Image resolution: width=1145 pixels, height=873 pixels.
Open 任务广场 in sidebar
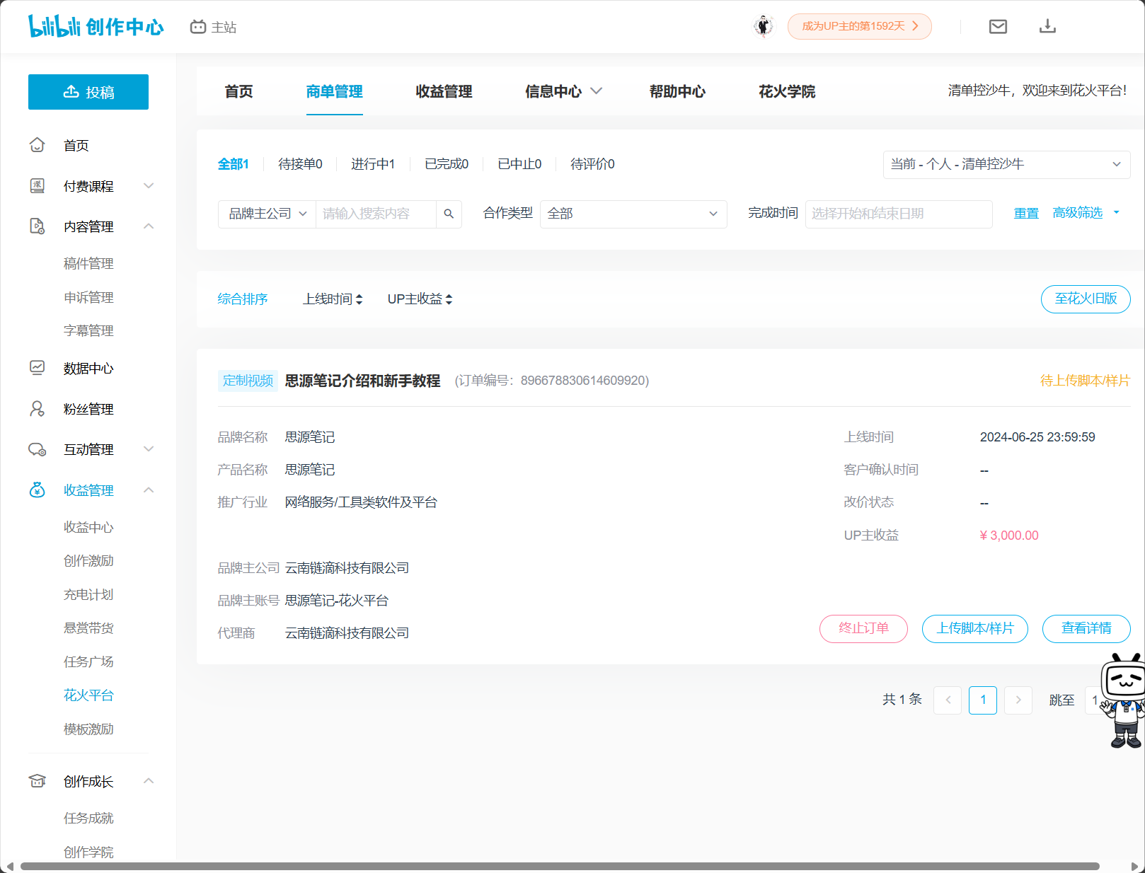coord(88,662)
